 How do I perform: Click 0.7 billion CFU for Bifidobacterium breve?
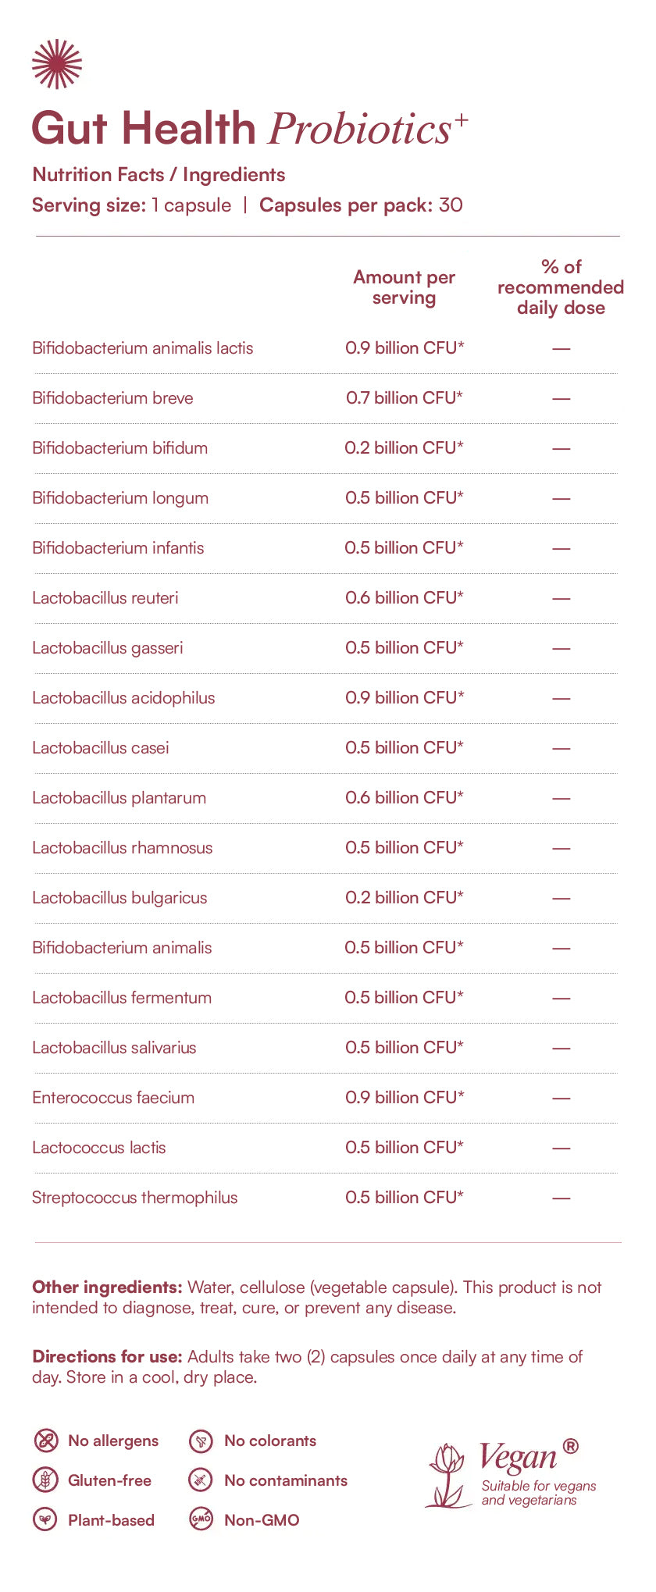[x=405, y=398]
